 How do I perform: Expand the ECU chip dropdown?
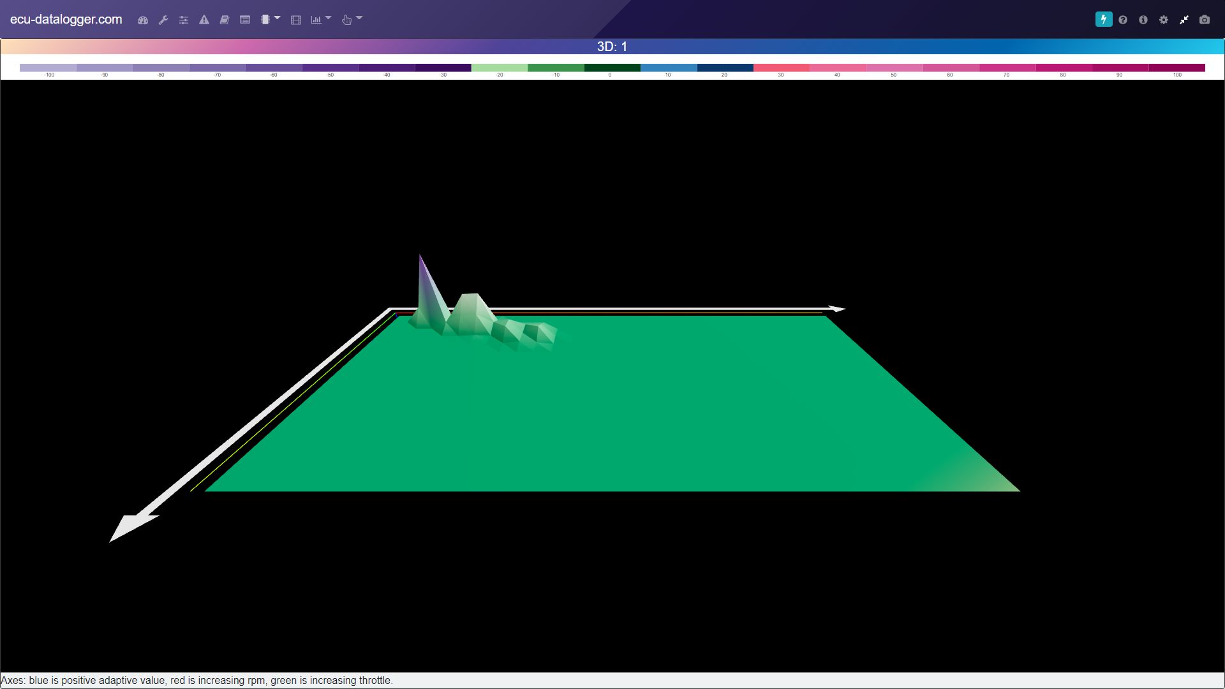[x=271, y=20]
